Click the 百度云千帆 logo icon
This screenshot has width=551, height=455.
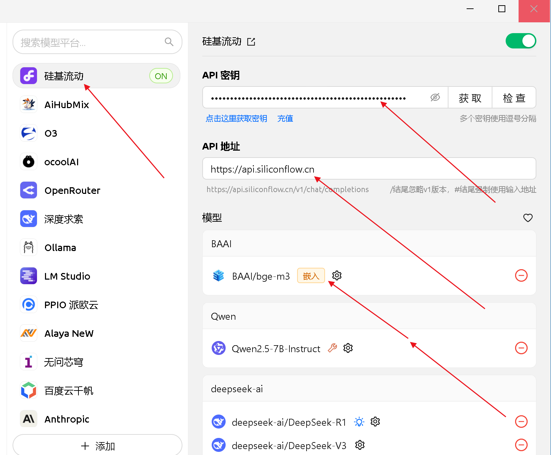(29, 390)
